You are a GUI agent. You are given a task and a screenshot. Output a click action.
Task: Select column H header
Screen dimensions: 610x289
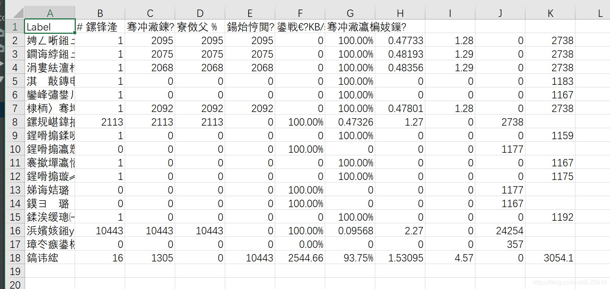[400, 13]
